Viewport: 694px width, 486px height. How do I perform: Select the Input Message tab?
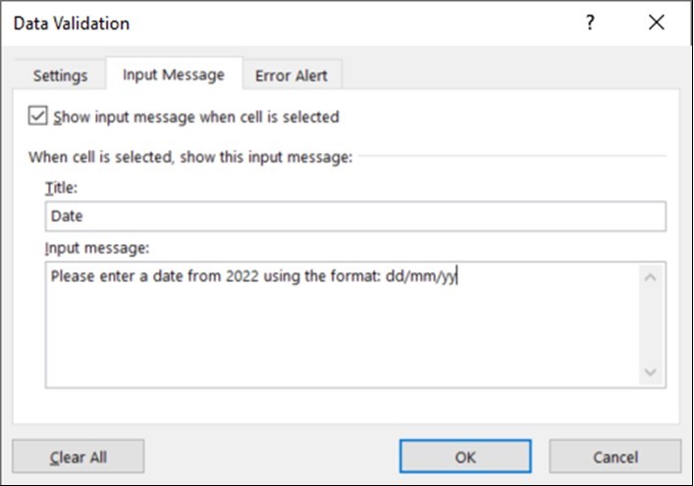[174, 74]
